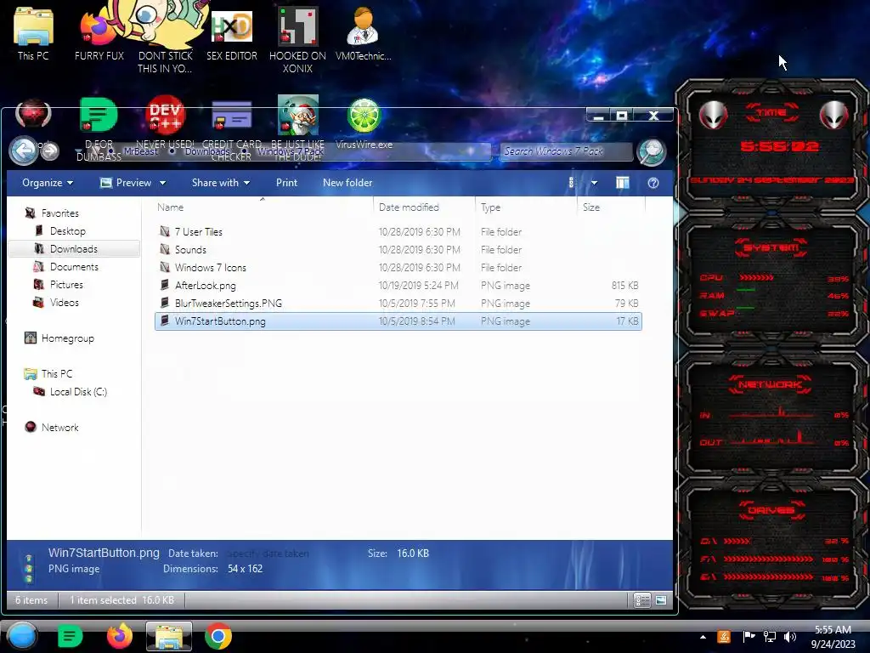Expand the view options dropdown arrow
The height and width of the screenshot is (653, 870).
pyautogui.click(x=594, y=183)
